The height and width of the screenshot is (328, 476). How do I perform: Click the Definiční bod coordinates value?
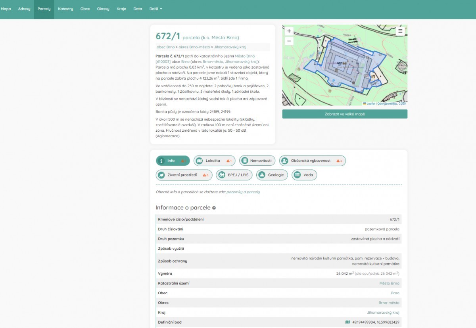376,322
